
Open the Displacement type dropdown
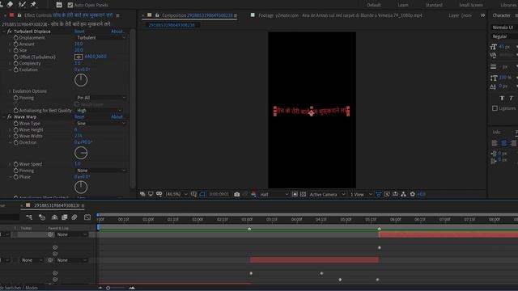[x=100, y=38]
